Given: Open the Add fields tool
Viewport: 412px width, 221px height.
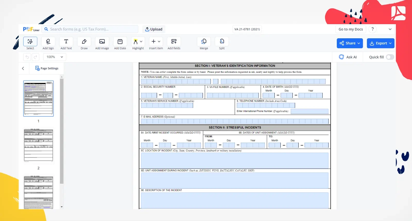Looking at the screenshot, I should pyautogui.click(x=174, y=43).
